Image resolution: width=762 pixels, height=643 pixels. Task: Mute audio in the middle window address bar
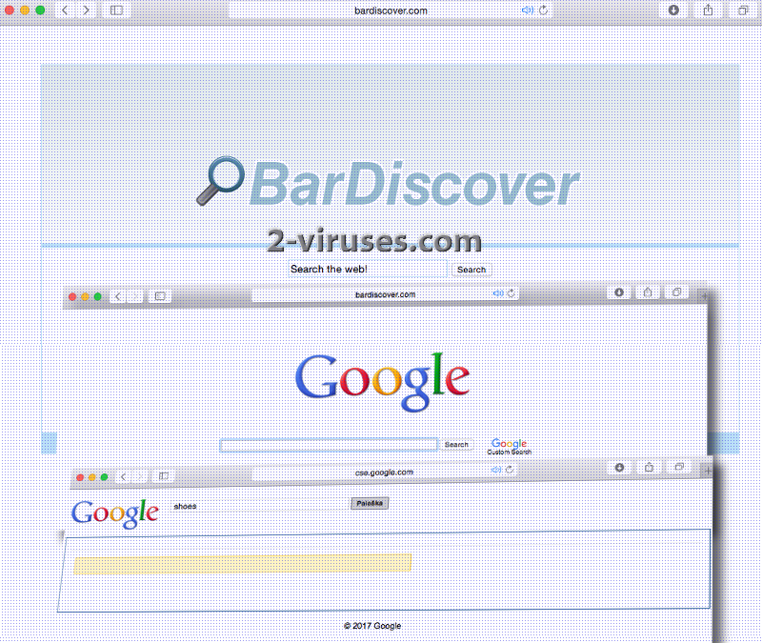pos(498,293)
